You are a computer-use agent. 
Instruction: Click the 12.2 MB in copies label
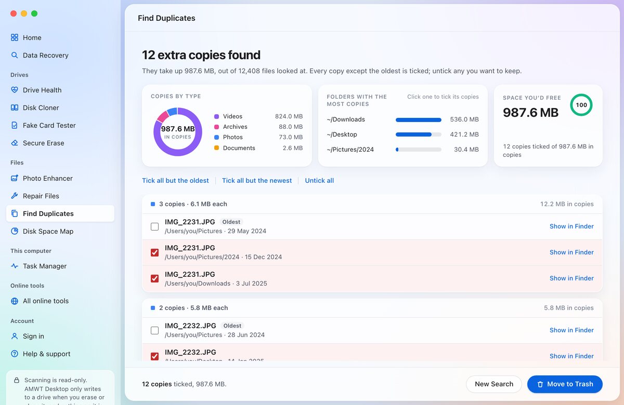tap(567, 204)
